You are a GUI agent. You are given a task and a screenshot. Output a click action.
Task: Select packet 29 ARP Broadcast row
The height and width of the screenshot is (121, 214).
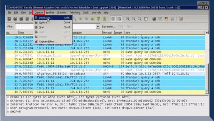[105, 74]
